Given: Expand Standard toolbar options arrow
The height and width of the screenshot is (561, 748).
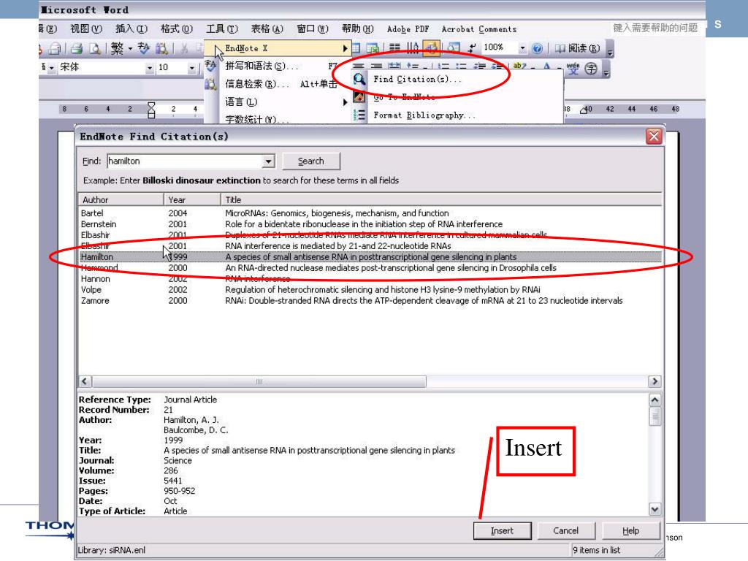Looking at the screenshot, I should click(x=610, y=49).
